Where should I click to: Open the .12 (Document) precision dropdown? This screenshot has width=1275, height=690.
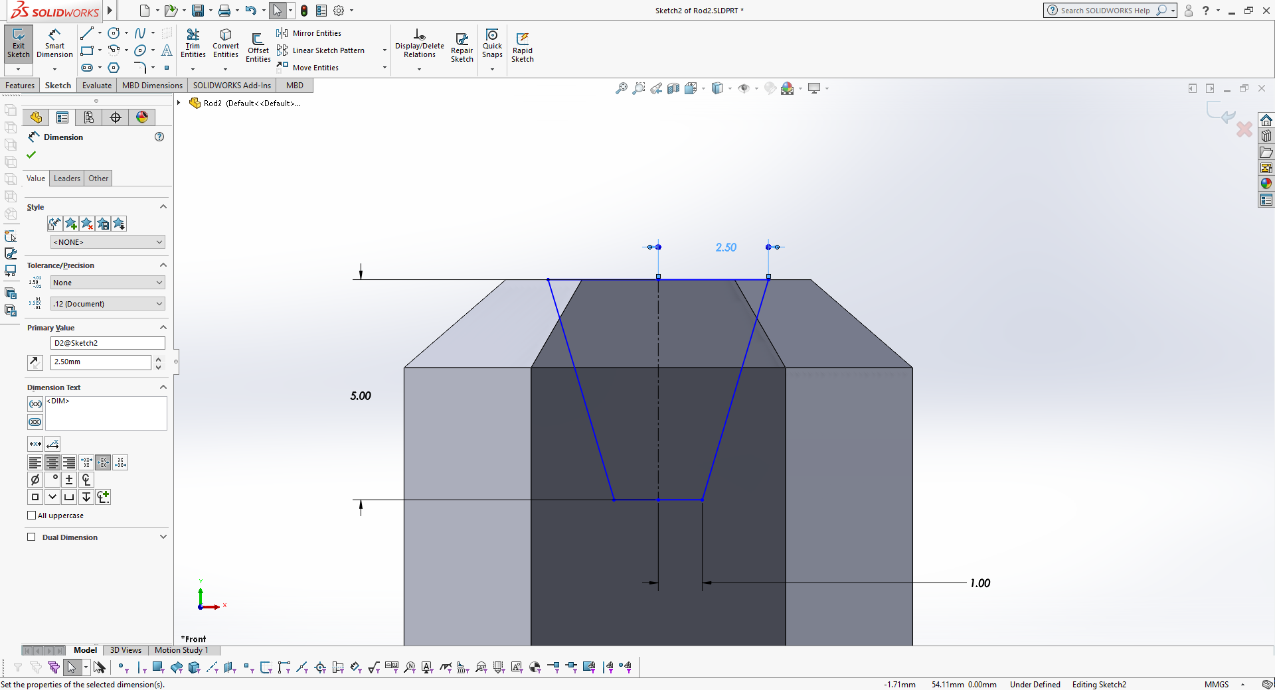coord(108,304)
